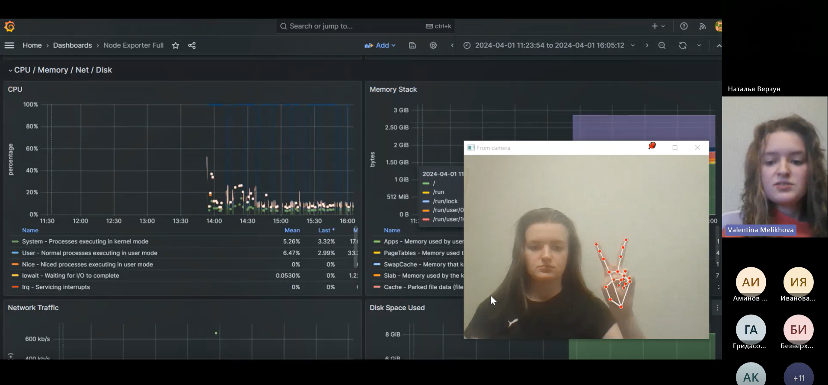Image resolution: width=828 pixels, height=385 pixels.
Task: Zoom out the time range
Action: click(662, 45)
